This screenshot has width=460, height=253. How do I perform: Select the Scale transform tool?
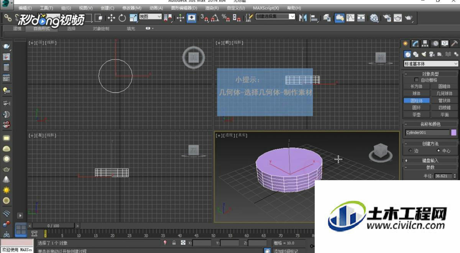(133, 18)
